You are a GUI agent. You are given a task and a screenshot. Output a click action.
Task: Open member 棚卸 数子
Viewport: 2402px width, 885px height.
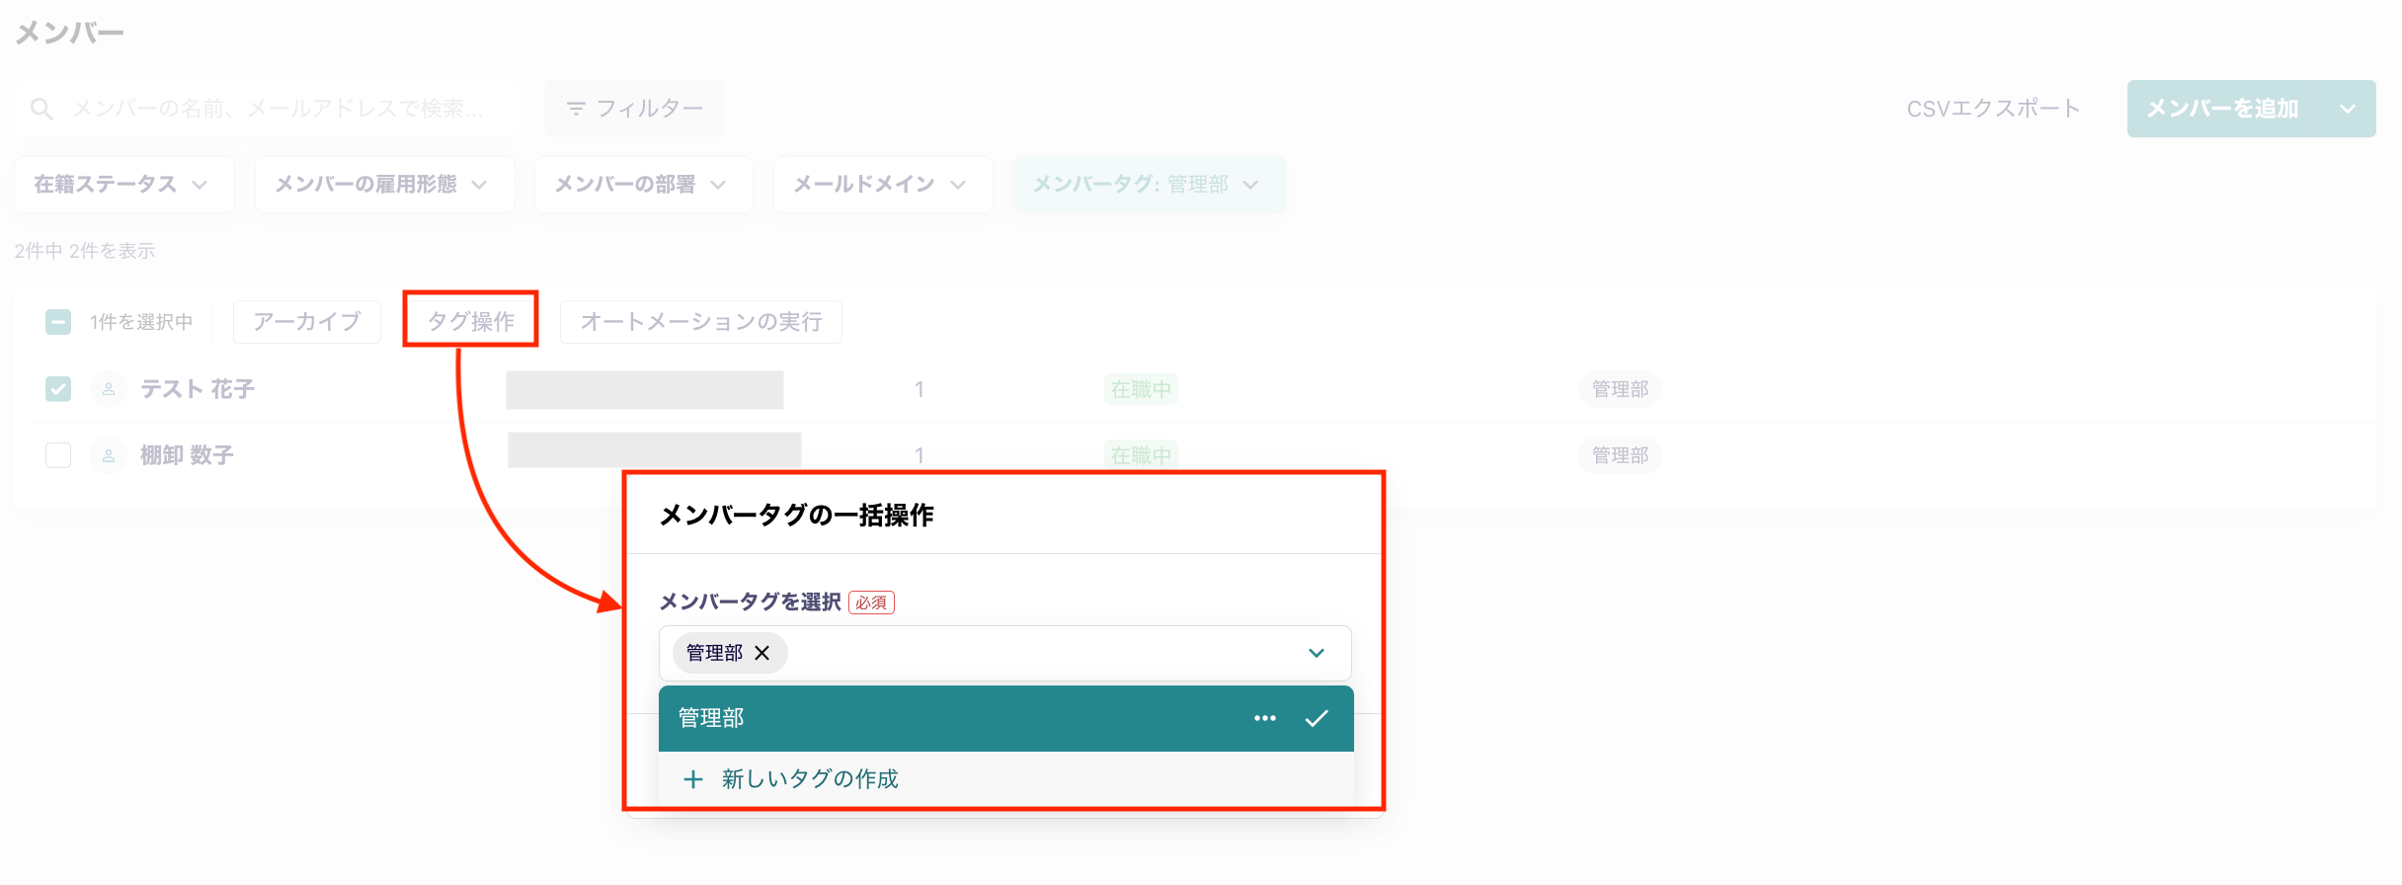pyautogui.click(x=187, y=455)
